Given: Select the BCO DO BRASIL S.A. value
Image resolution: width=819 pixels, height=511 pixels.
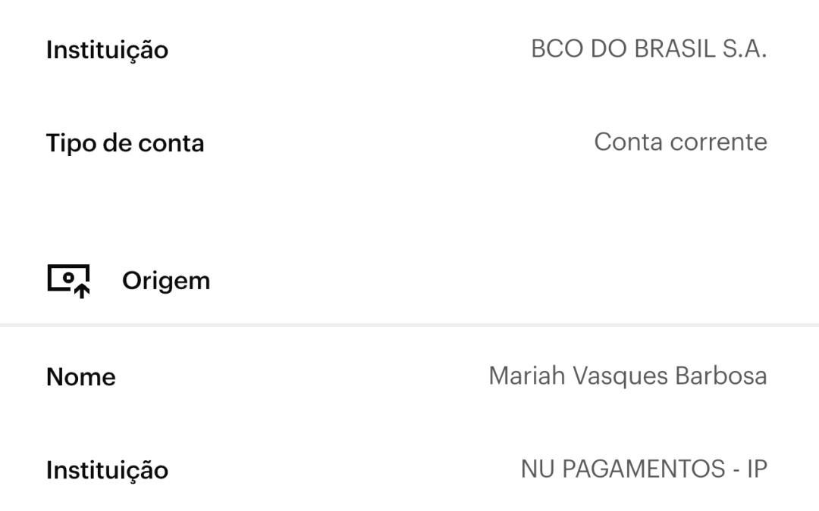Looking at the screenshot, I should [x=648, y=50].
